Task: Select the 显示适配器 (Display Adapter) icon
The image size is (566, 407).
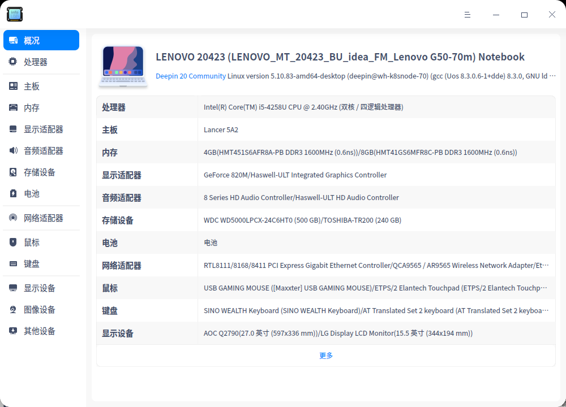Action: point(12,129)
